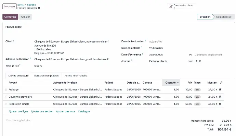Click the Montant hors taxes 99,00 € value

pyautogui.click(x=226, y=121)
